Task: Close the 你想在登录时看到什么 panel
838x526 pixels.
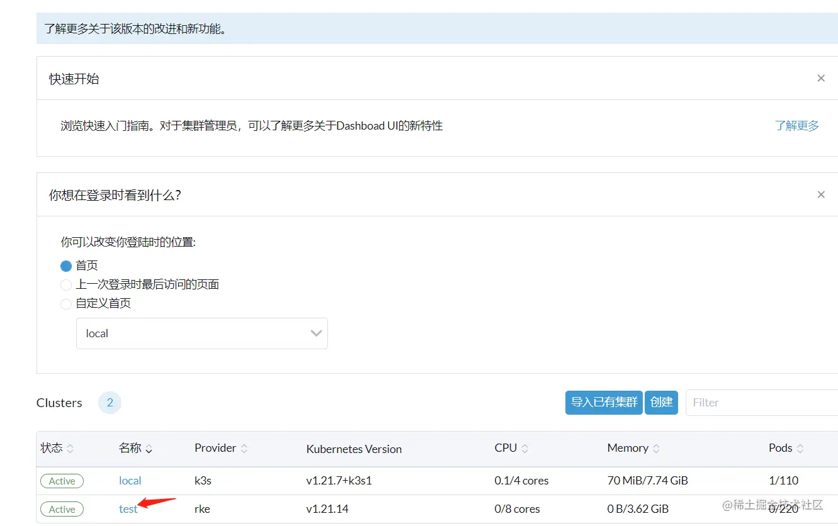Action: 820,195
